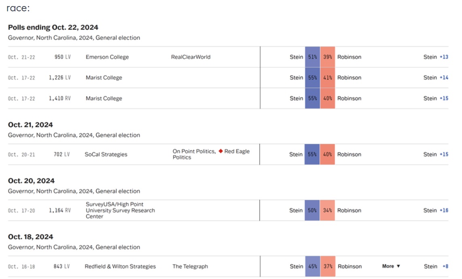Open The Telegraph sponsor link
The image size is (462, 279).
[x=190, y=266]
